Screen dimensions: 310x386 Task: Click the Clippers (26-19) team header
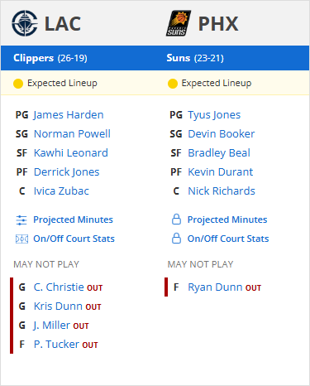coord(50,58)
